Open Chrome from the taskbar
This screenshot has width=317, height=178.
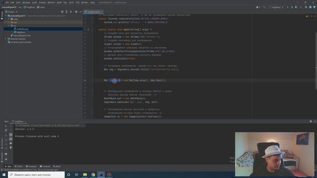tap(93, 175)
